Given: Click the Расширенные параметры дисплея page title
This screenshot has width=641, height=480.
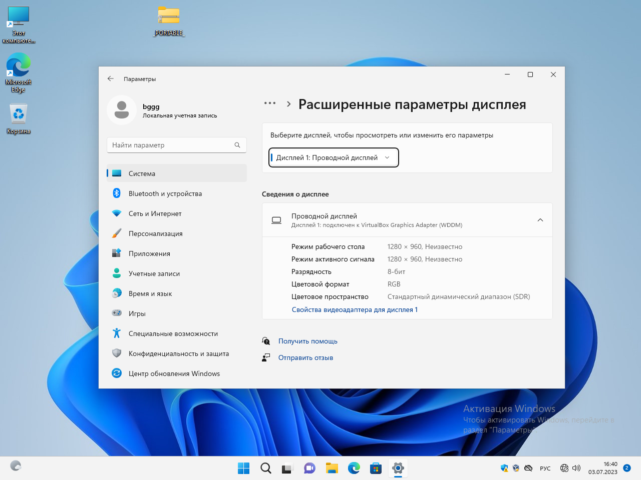Looking at the screenshot, I should pyautogui.click(x=412, y=104).
